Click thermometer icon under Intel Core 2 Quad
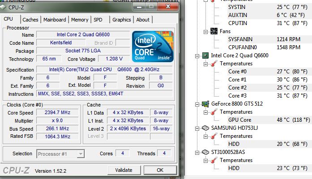The height and width of the screenshot is (179, 312). (x=214, y=64)
